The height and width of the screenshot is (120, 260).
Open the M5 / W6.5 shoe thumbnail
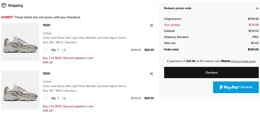point(20,42)
